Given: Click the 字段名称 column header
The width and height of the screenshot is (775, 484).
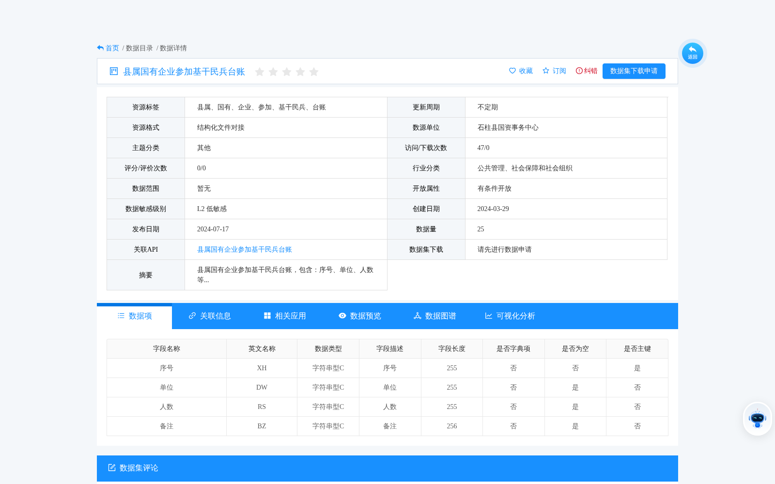Looking at the screenshot, I should click(167, 348).
